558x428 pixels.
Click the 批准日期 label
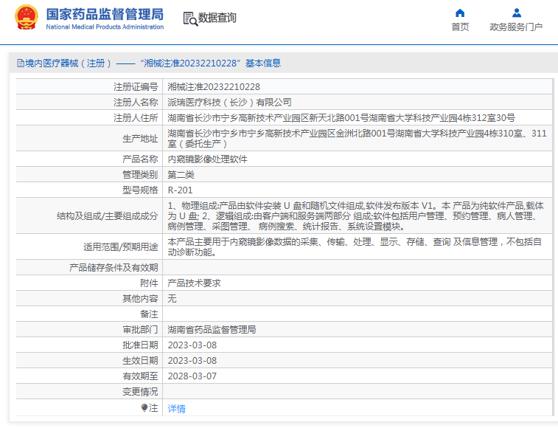click(x=140, y=345)
